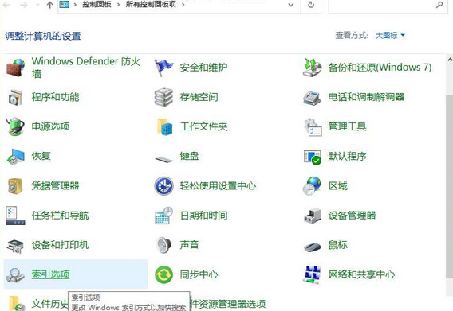Click the 默认程序 icon

coord(313,157)
